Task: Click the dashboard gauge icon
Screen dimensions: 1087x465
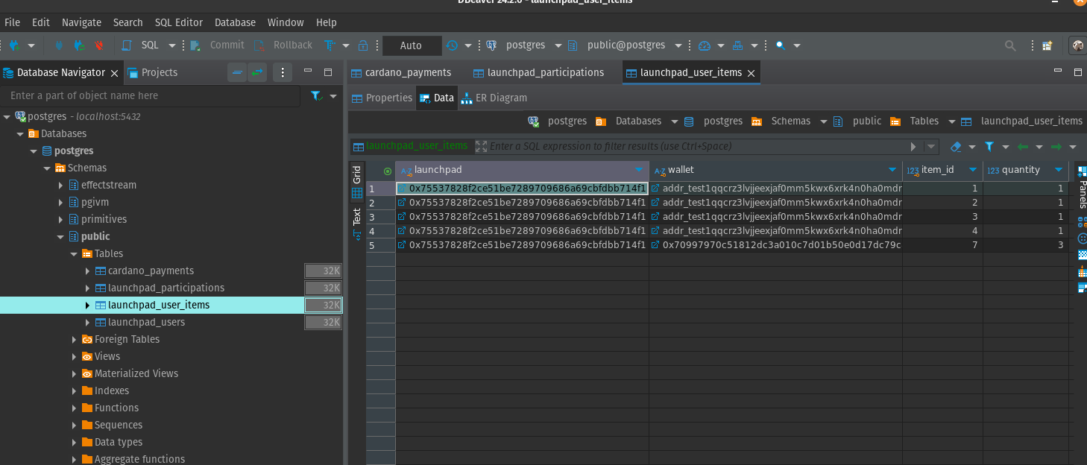Action: (705, 45)
